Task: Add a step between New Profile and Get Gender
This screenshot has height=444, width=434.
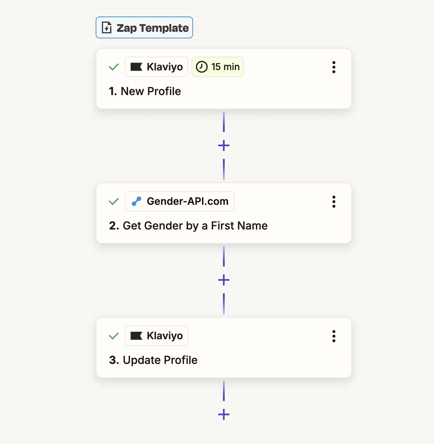Action: click(x=223, y=145)
